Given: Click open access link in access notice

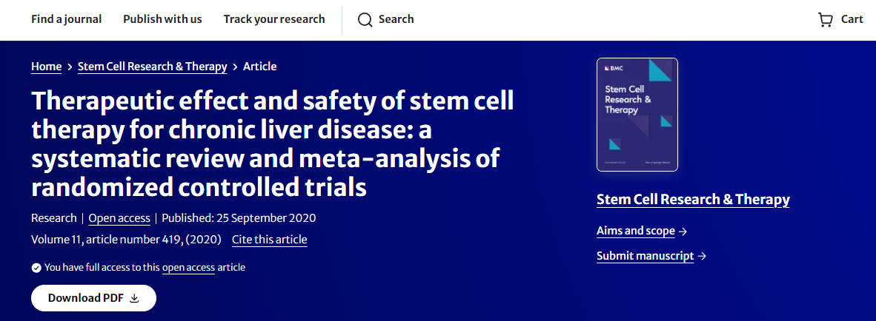Looking at the screenshot, I should (188, 268).
